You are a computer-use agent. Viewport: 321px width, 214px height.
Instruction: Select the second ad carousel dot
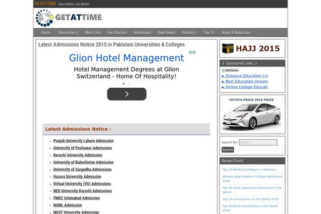click(x=129, y=83)
